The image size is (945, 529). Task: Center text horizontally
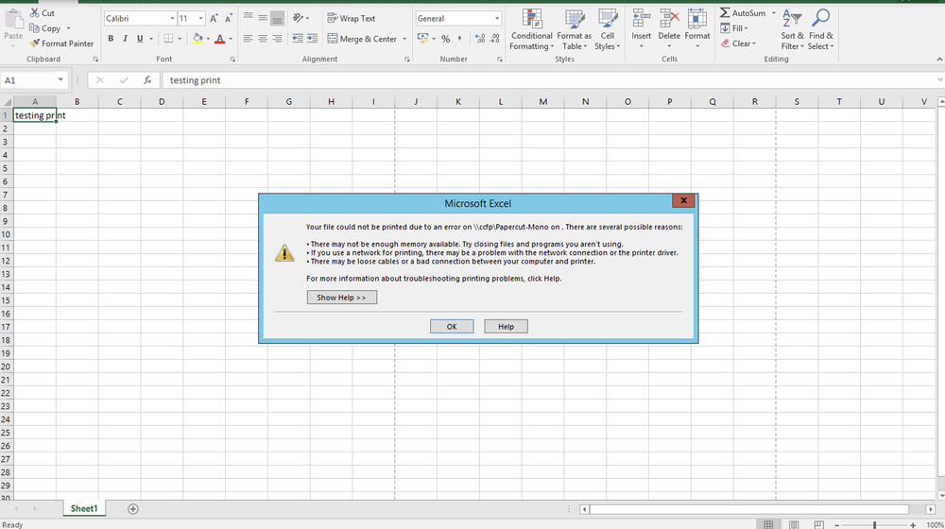[263, 39]
